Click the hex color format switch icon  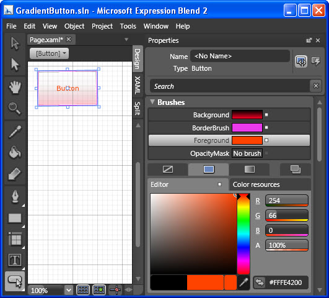coord(260,282)
